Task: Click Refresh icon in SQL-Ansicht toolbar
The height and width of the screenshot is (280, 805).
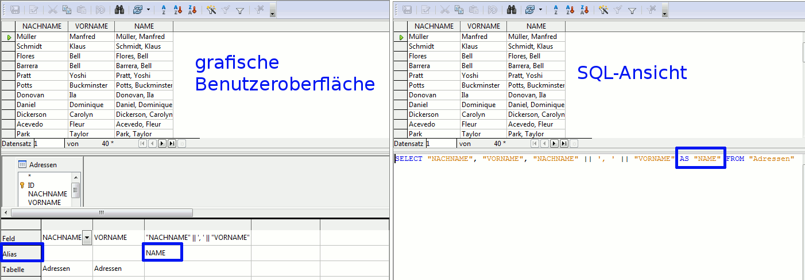Action: click(x=529, y=10)
